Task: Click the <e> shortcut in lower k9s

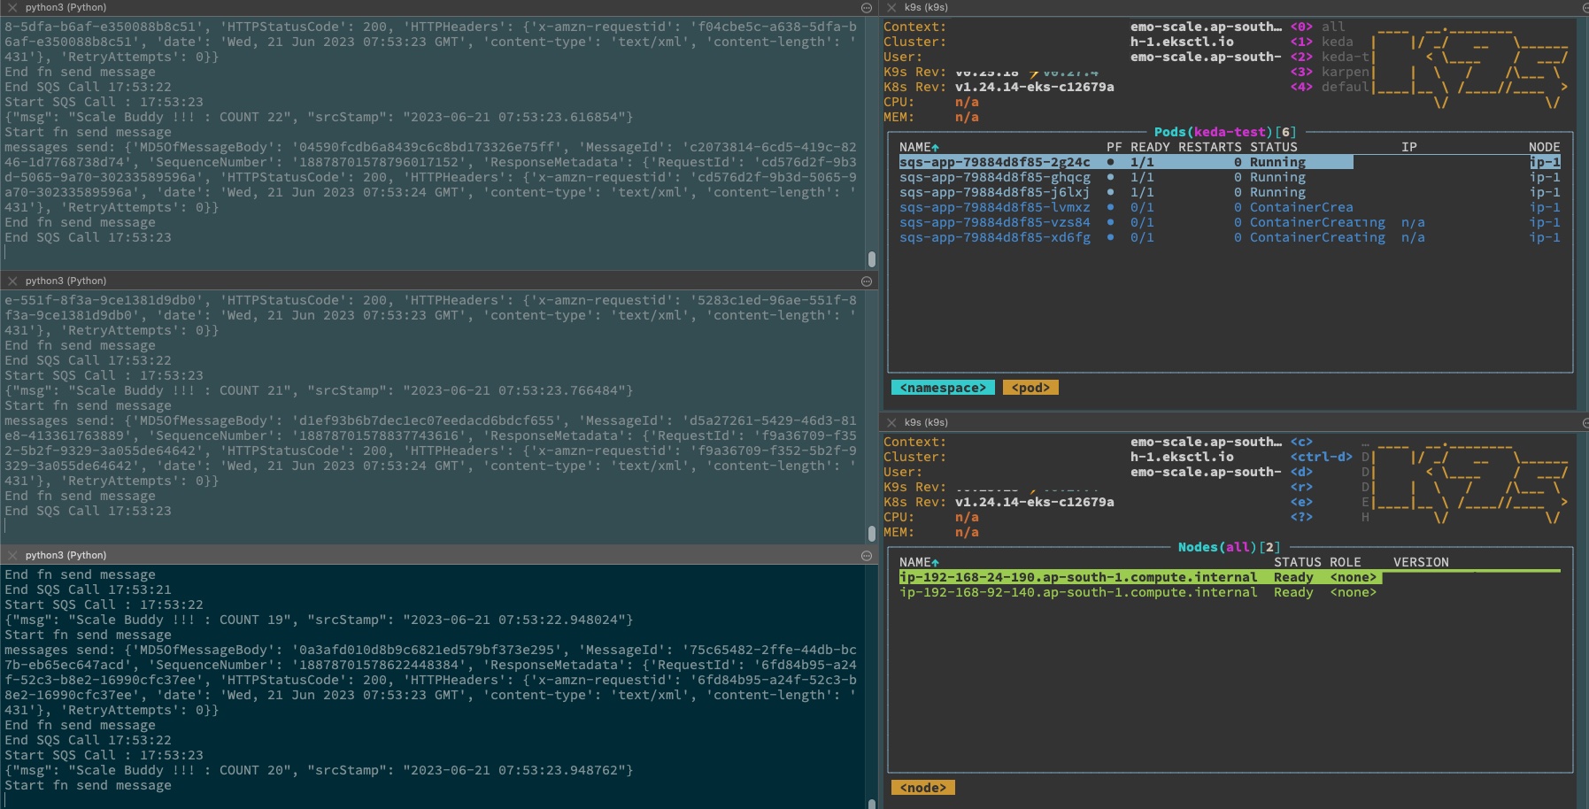Action: pos(1301,502)
